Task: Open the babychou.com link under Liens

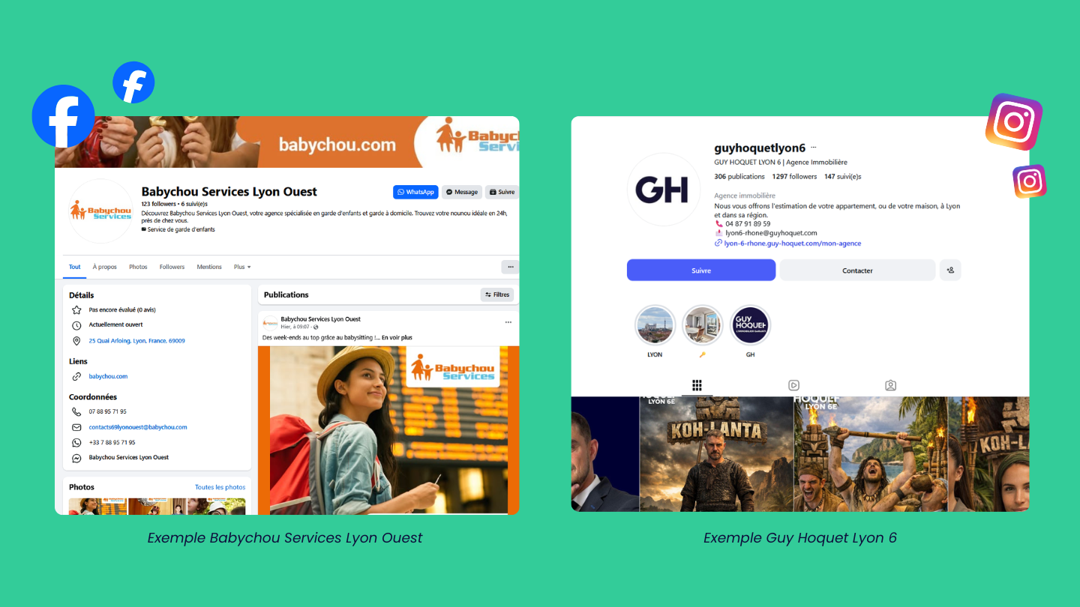Action: (108, 376)
